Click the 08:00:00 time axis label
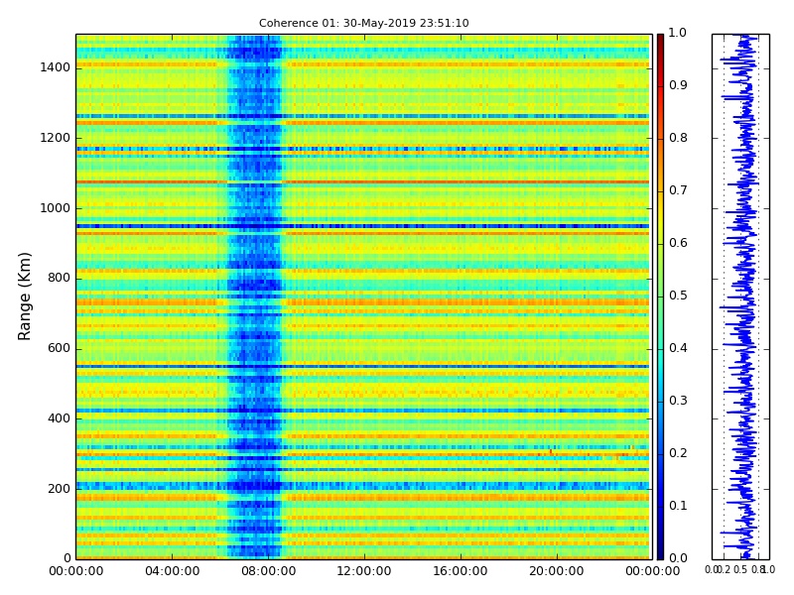The width and height of the screenshot is (794, 595). click(268, 571)
